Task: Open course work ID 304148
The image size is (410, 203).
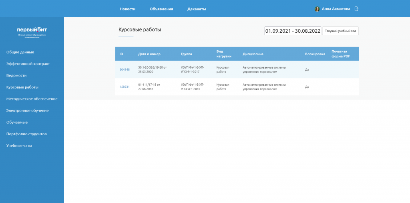Action: 125,69
